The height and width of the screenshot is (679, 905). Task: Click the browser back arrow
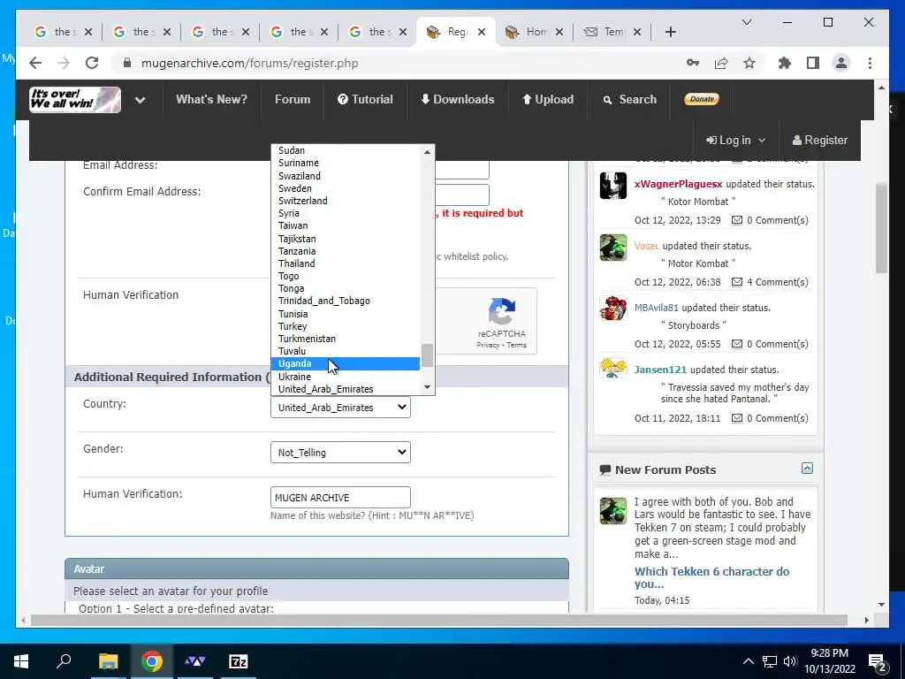pyautogui.click(x=35, y=63)
